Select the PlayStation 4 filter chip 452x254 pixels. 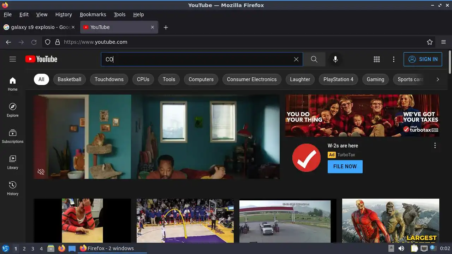(x=338, y=79)
